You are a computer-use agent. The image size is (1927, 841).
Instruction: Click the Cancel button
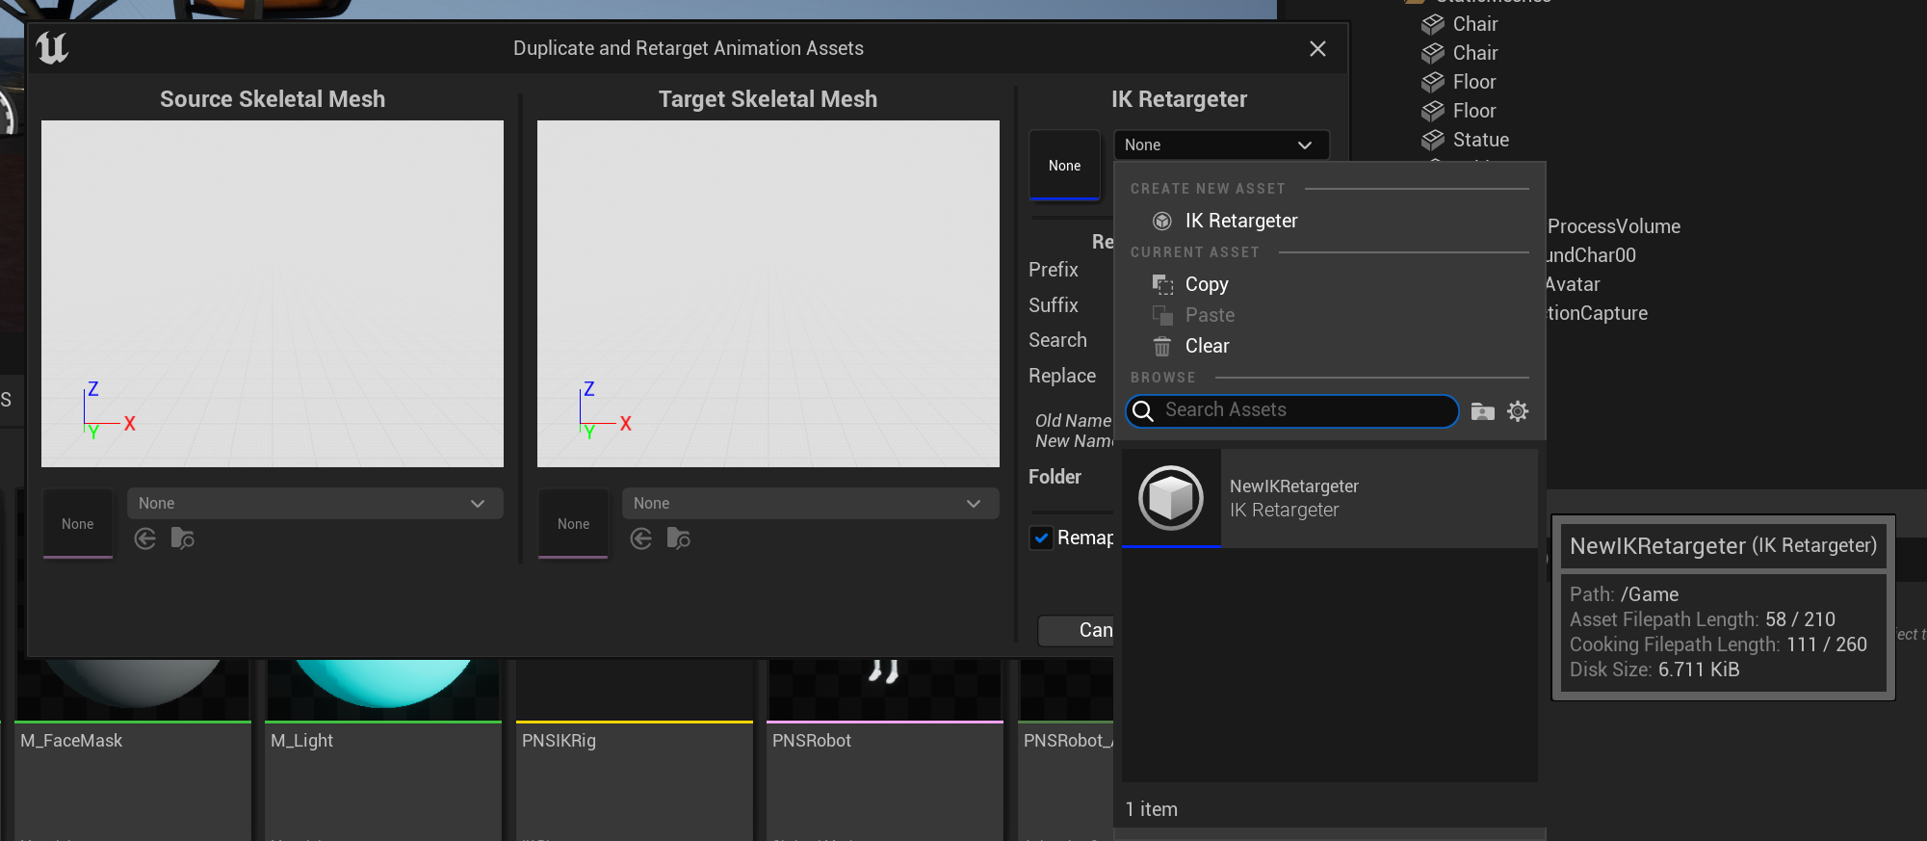(1076, 630)
